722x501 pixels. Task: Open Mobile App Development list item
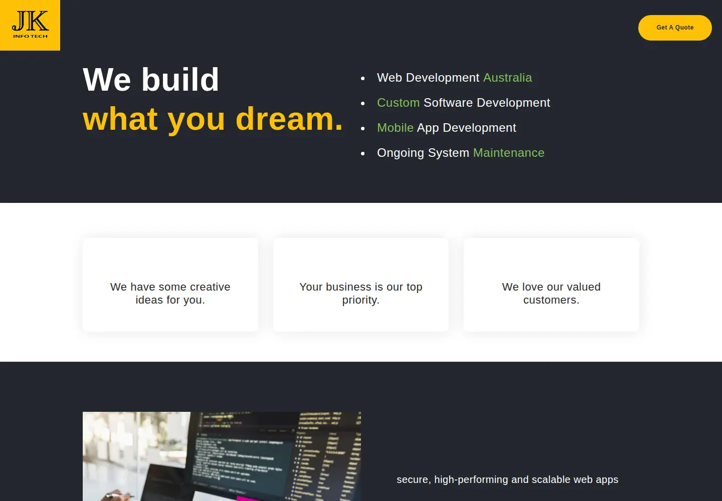pos(446,128)
